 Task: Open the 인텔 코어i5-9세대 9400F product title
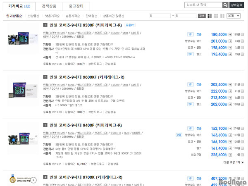point(86,125)
